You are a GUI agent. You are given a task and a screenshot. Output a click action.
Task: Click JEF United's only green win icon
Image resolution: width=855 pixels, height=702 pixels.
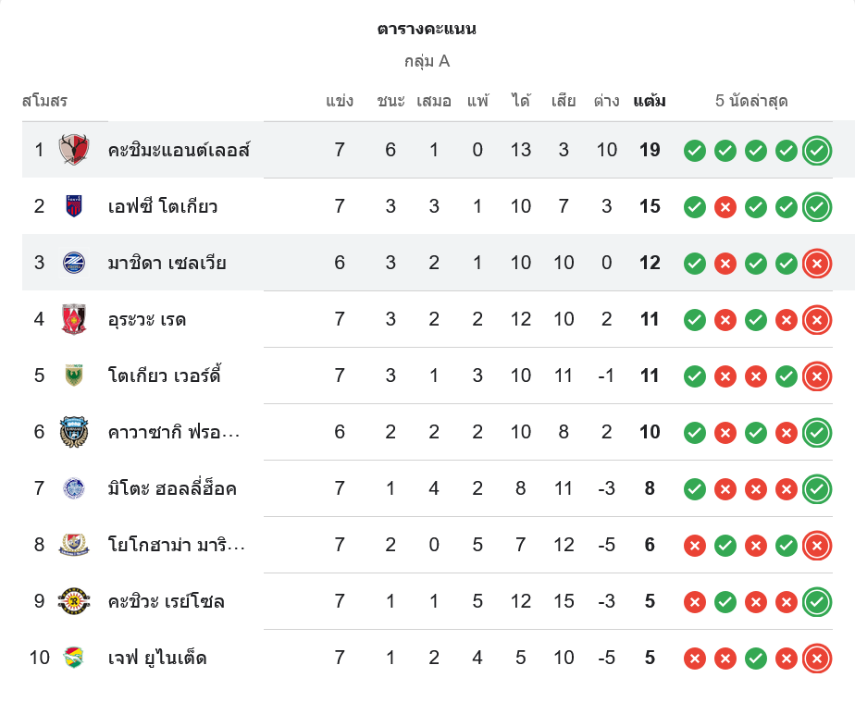[x=756, y=658]
